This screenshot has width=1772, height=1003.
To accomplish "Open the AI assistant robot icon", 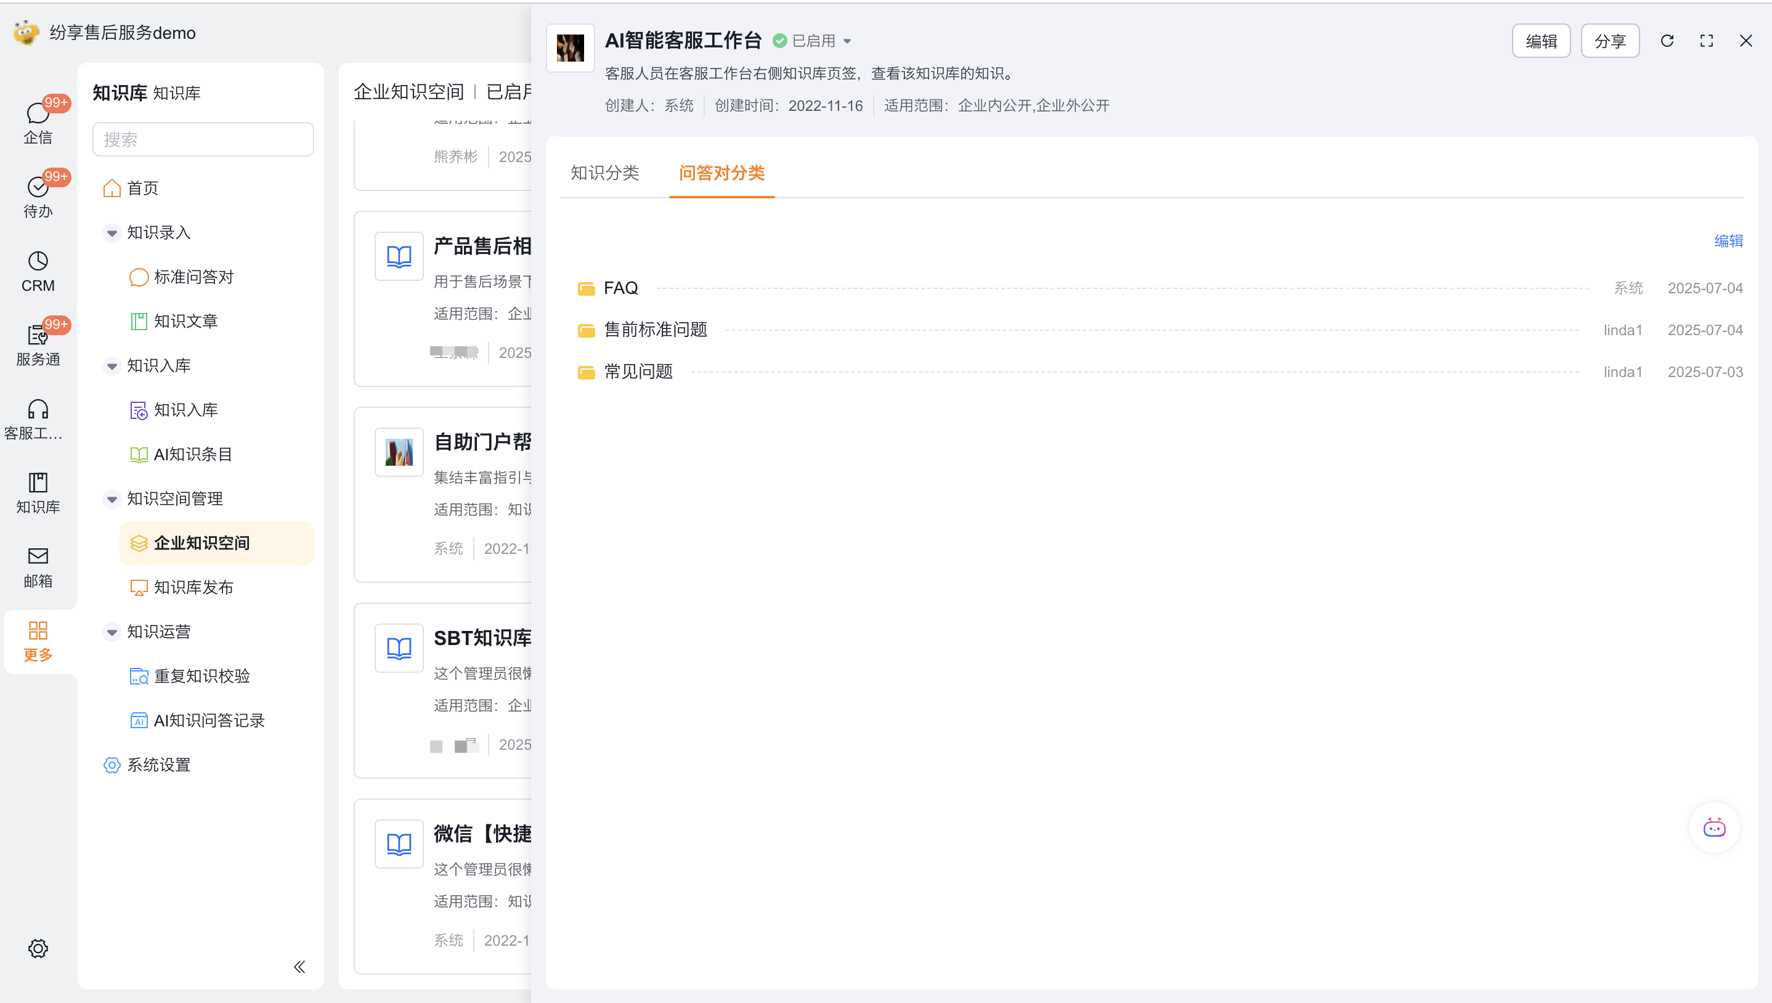I will point(1713,827).
